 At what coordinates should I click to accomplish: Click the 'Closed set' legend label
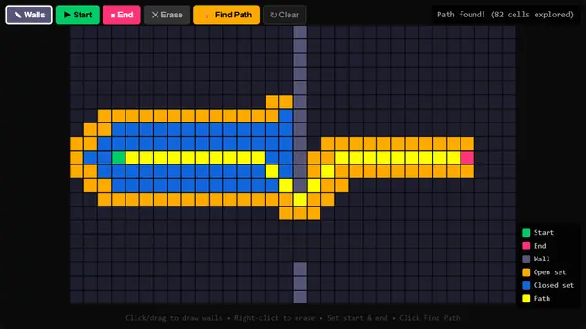coord(553,285)
